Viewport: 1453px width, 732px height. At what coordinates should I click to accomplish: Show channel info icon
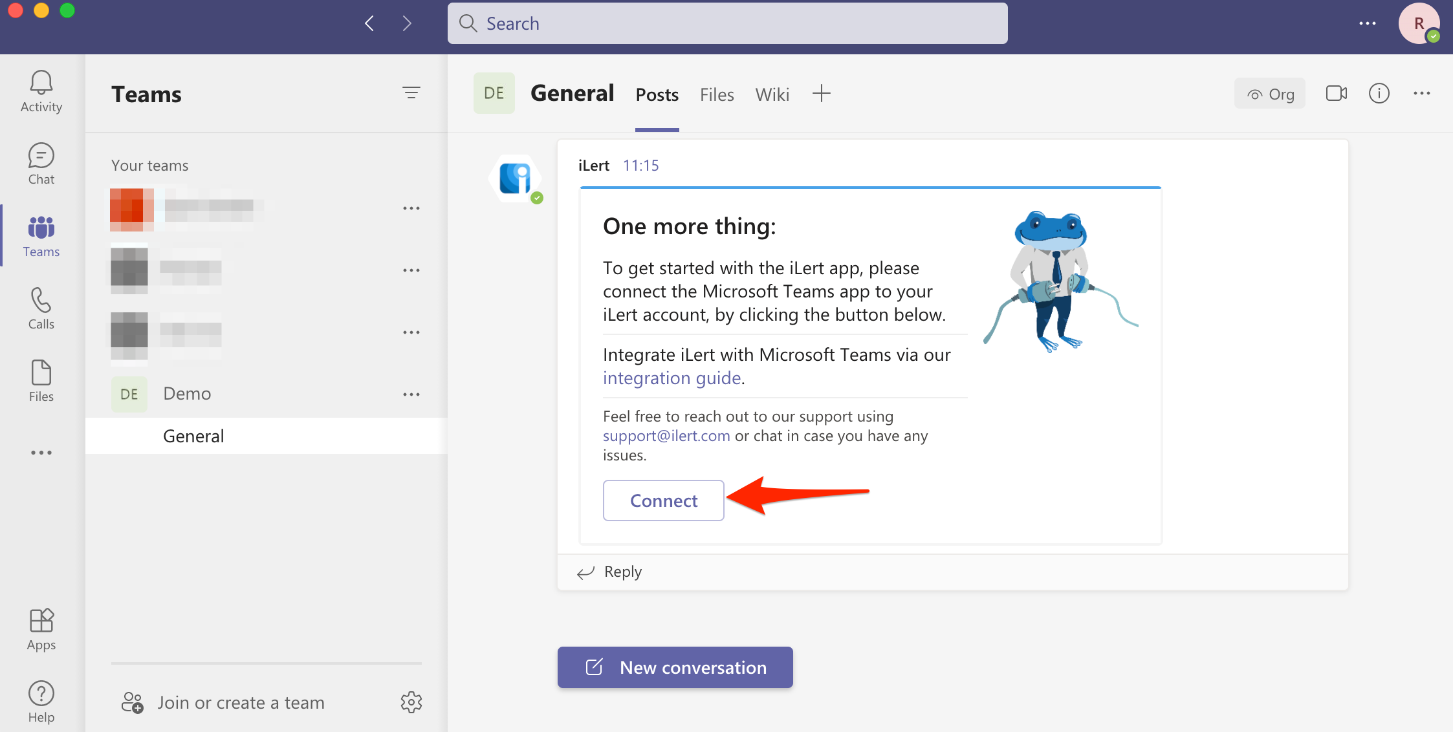click(1379, 94)
